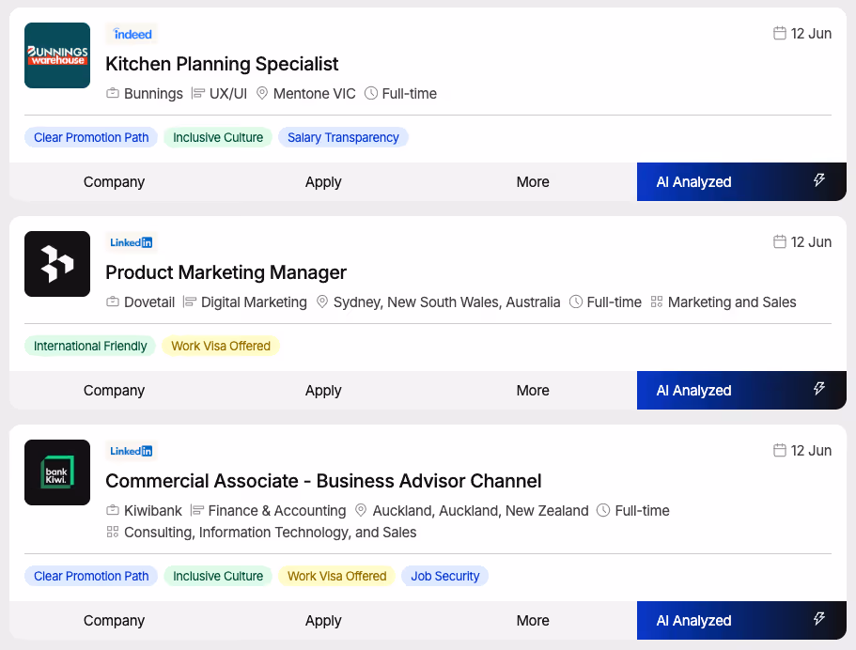856x650 pixels.
Task: Click the Kiwibank company logo
Action: tap(57, 472)
